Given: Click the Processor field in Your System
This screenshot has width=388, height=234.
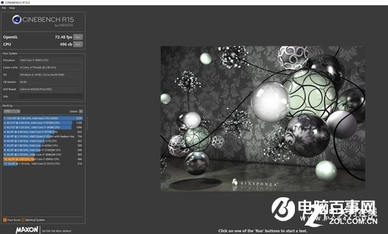Looking at the screenshot, I should click(51, 60).
